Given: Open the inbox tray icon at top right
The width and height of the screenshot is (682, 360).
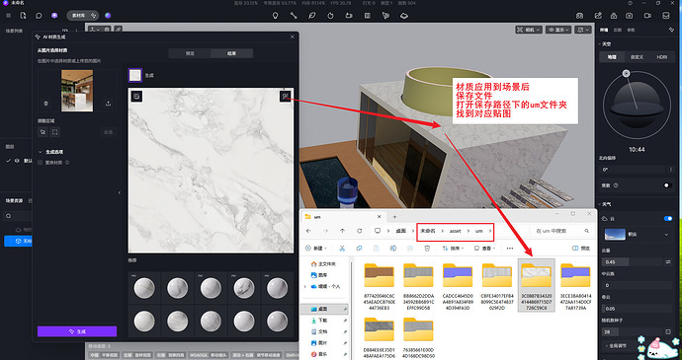Looking at the screenshot, I should [x=665, y=16].
